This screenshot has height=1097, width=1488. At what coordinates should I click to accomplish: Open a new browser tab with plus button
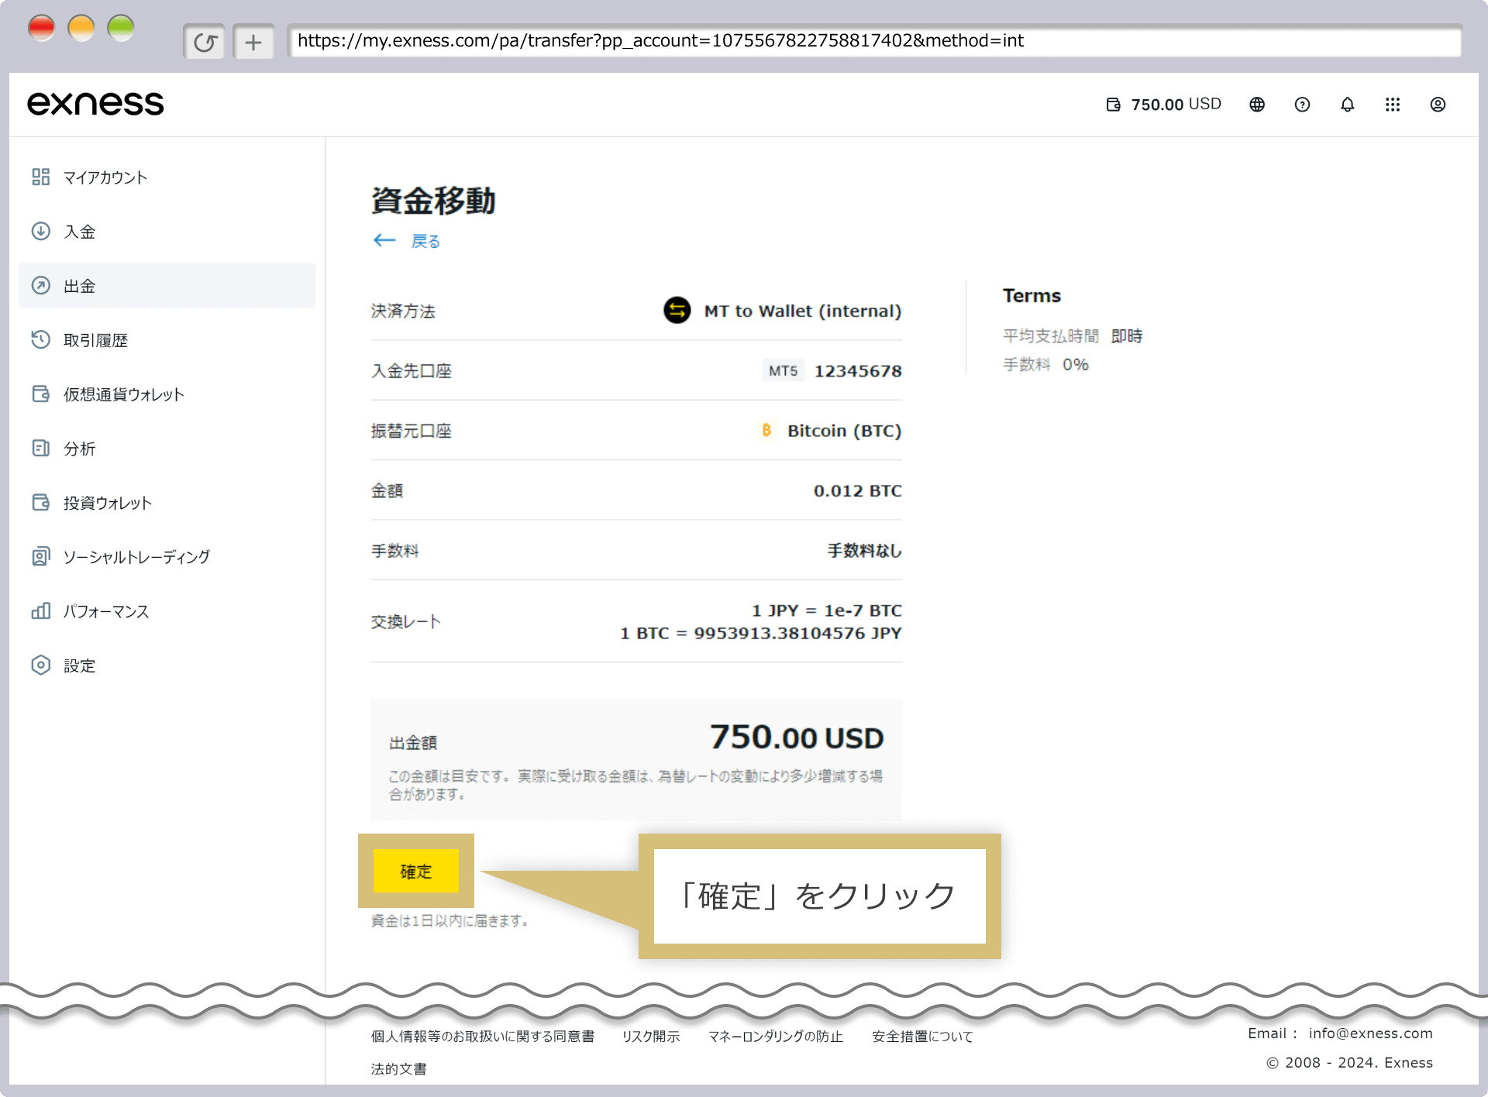click(253, 42)
